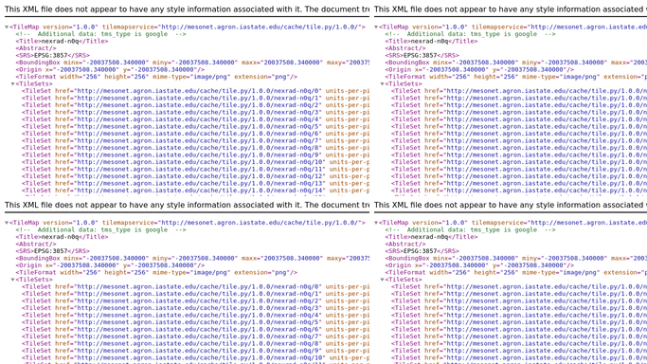Select the TileSet line for nexrad-n0q/13

tap(195, 183)
